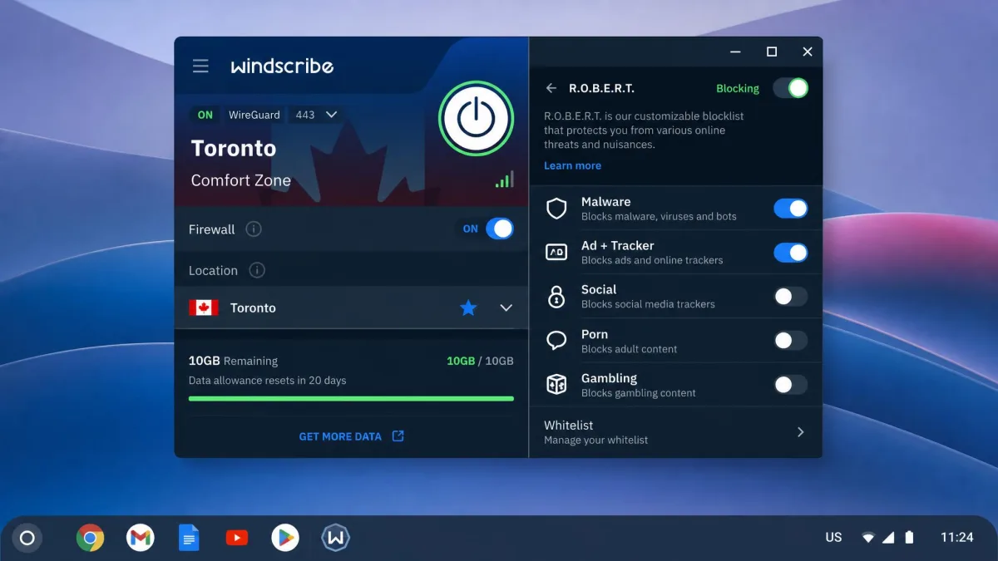998x561 pixels.
Task: Click the Windscribe logo text
Action: pos(282,66)
